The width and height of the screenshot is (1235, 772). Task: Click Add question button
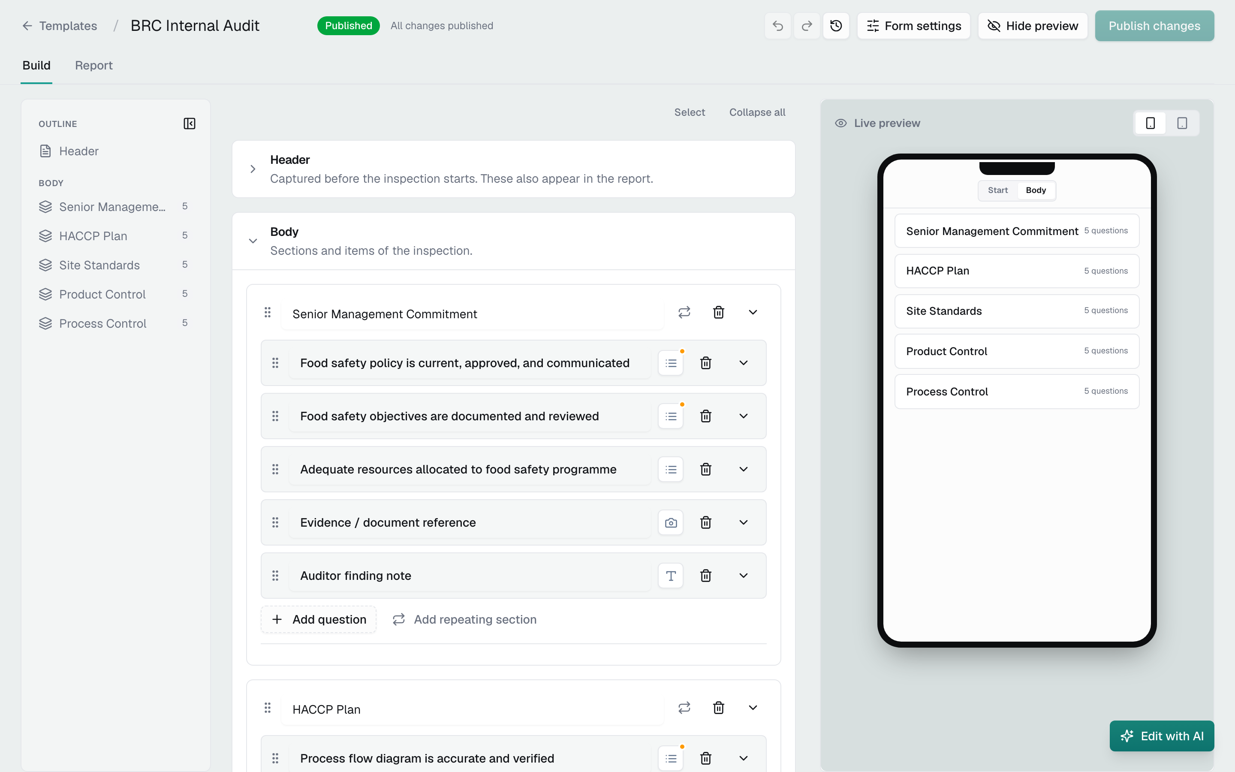click(x=319, y=619)
